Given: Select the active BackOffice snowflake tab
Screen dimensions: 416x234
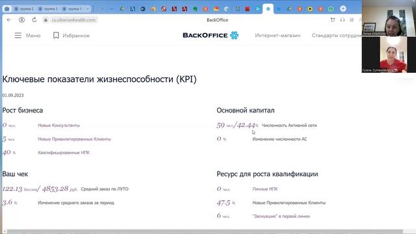Looking at the screenshot, I should [x=268, y=8].
